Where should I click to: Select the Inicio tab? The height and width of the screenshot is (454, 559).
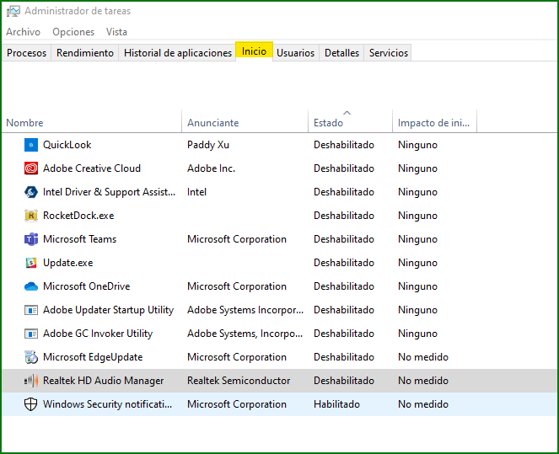[x=254, y=51]
